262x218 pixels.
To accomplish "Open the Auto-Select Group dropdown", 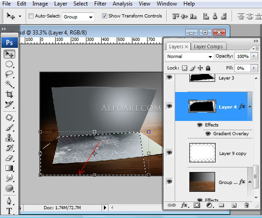I will click(78, 17).
